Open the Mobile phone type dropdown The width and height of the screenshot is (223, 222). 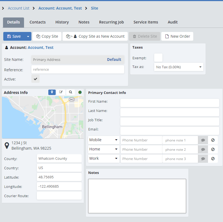point(104,140)
